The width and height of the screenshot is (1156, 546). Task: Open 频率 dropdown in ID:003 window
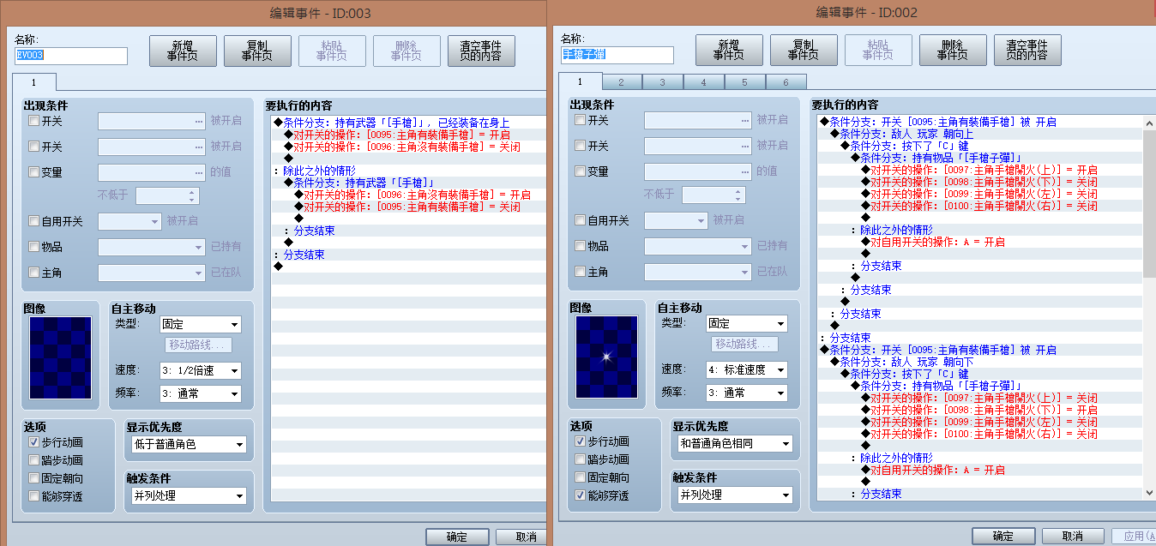[x=201, y=393]
